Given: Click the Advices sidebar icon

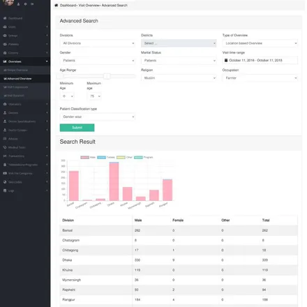Looking at the screenshot, I should tap(5, 139).
